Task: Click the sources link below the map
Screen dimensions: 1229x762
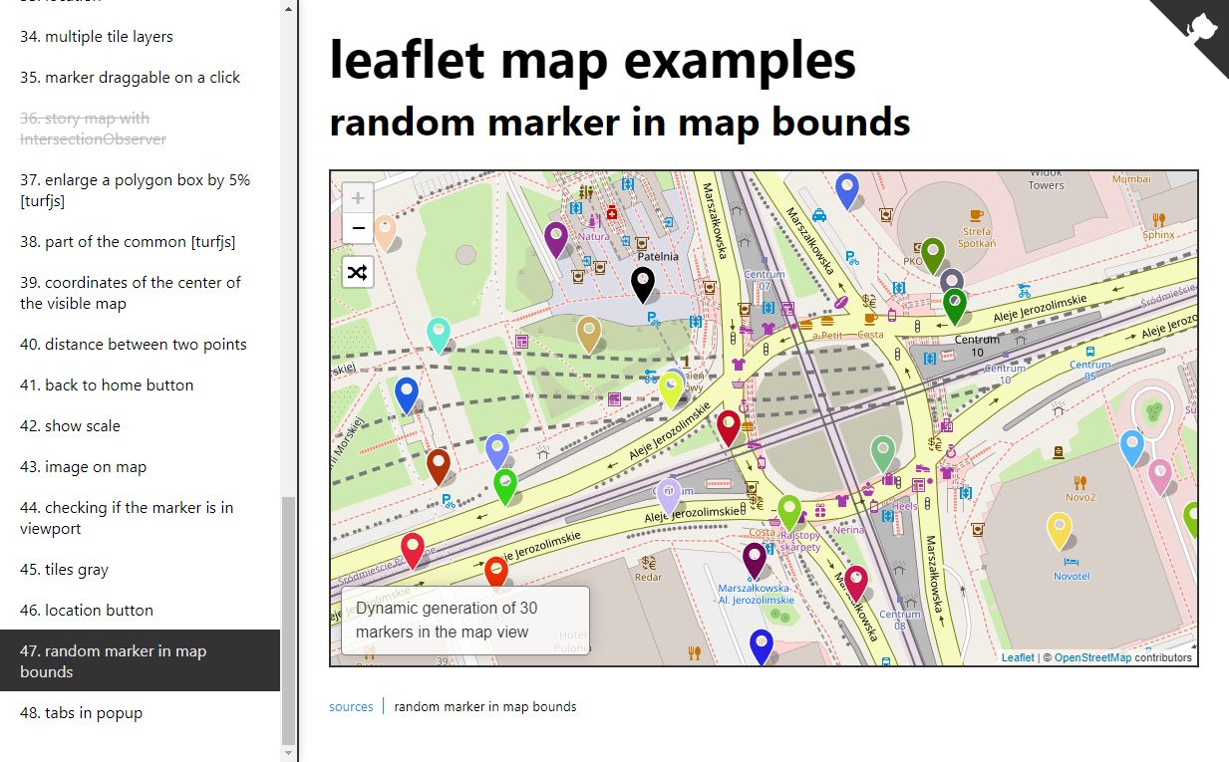Action: (351, 707)
